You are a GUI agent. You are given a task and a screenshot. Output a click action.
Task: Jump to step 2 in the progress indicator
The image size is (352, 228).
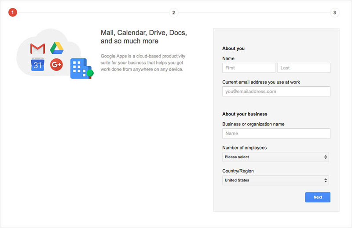point(173,13)
